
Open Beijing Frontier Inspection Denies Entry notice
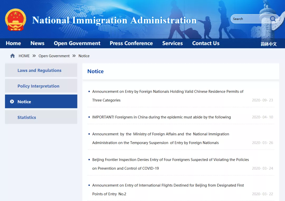point(170,160)
